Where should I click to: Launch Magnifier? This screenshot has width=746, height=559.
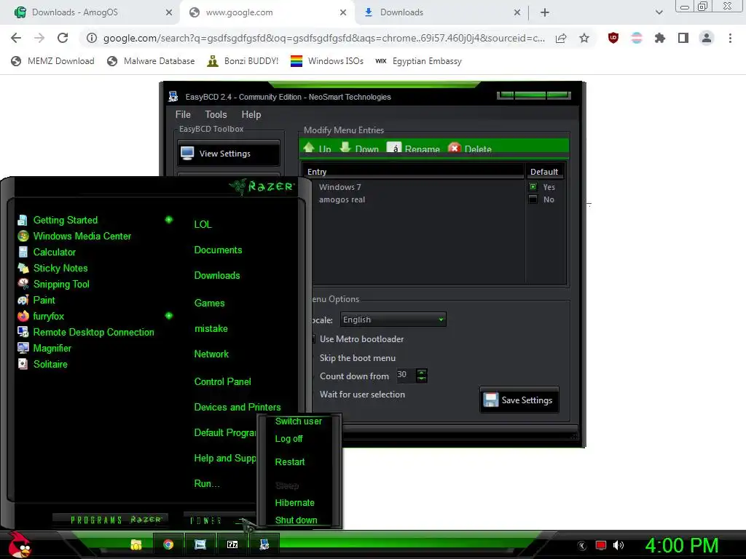[x=44, y=349]
